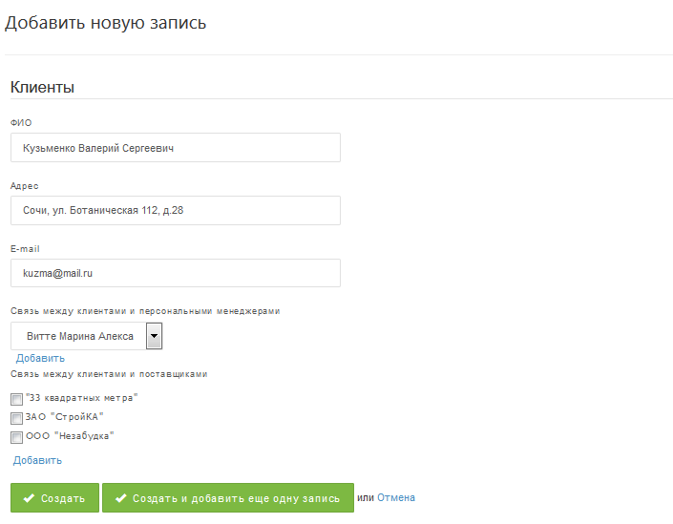Viewport: 673px width, 524px height.
Task: Click the Отмена link
Action: (x=396, y=497)
